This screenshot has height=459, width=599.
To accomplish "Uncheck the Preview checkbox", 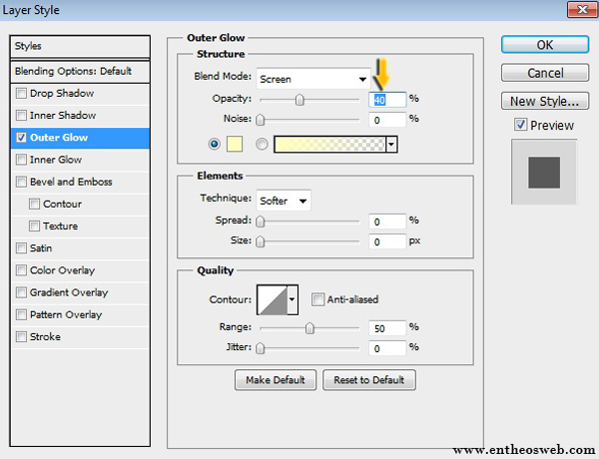I will pyautogui.click(x=520, y=125).
